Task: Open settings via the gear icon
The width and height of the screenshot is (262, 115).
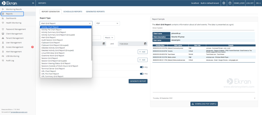Action: tap(224, 3)
